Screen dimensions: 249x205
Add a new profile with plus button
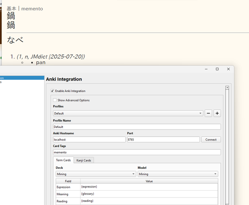[217, 113]
